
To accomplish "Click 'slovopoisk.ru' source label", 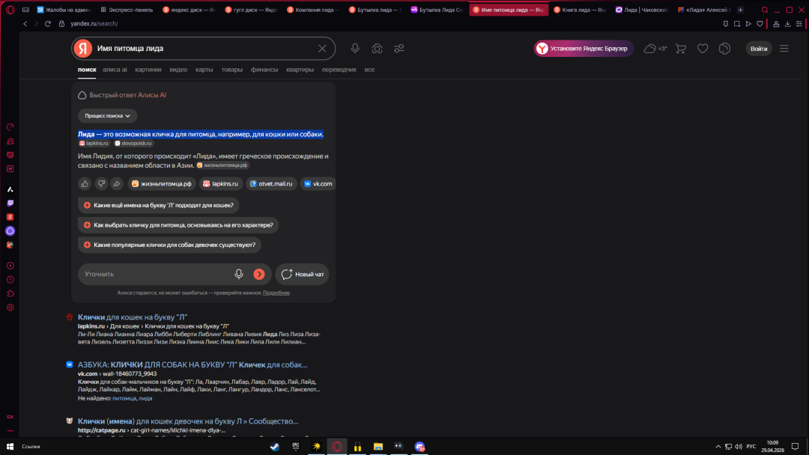I will [x=133, y=143].
